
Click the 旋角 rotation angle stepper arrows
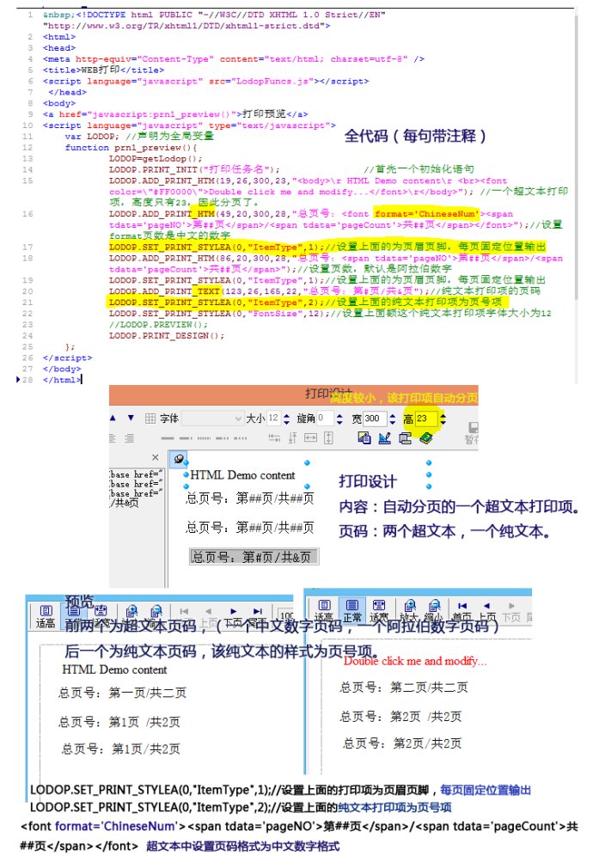click(339, 419)
